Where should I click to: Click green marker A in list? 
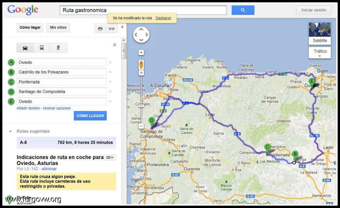pyautogui.click(x=11, y=62)
